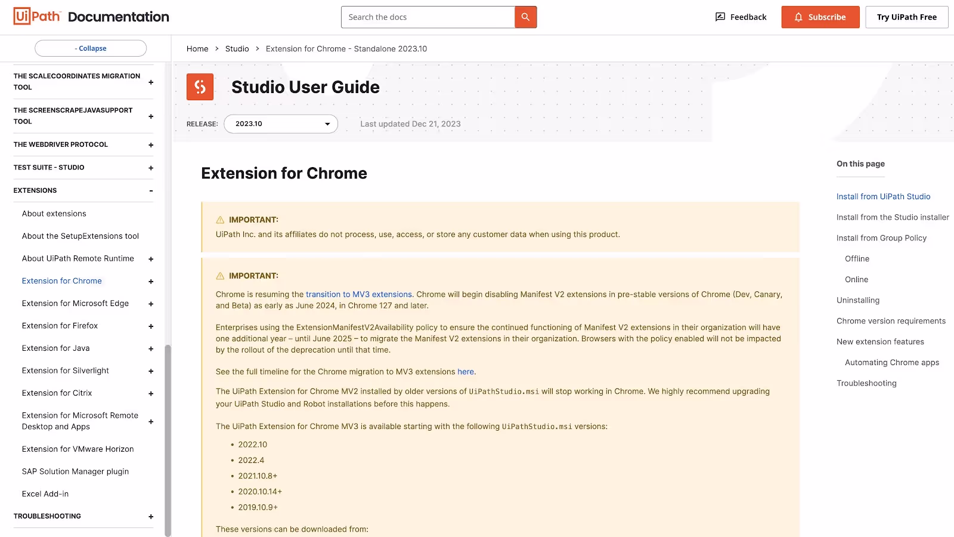Screen dimensions: 954x537
Task: Click the 2022.10 version list entry
Action: click(253, 445)
